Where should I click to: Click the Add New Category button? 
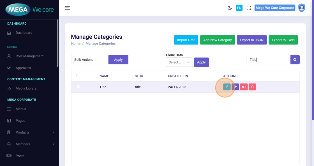click(x=217, y=40)
